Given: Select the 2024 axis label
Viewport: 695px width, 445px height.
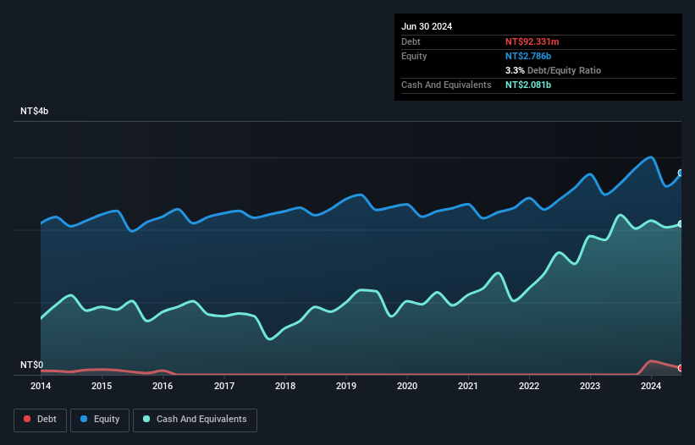Looking at the screenshot, I should click(651, 386).
